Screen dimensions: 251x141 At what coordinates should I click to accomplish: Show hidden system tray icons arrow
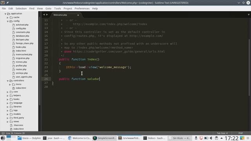point(222,138)
